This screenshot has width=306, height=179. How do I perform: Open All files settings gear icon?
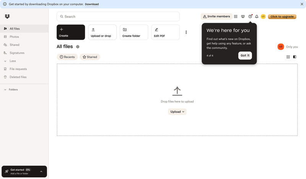[78, 46]
